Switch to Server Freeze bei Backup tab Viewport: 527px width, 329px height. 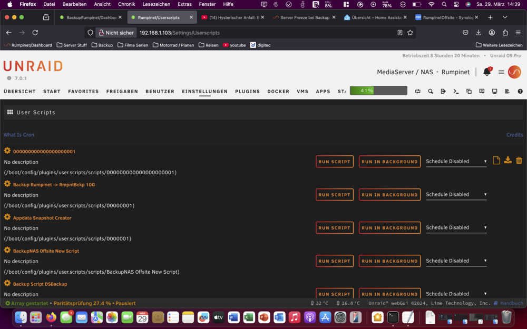coord(305,17)
